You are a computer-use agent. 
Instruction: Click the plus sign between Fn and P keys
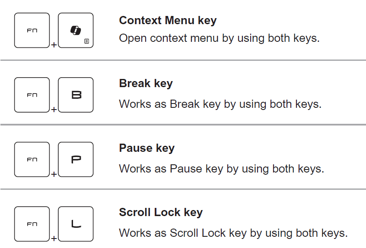pos(54,174)
